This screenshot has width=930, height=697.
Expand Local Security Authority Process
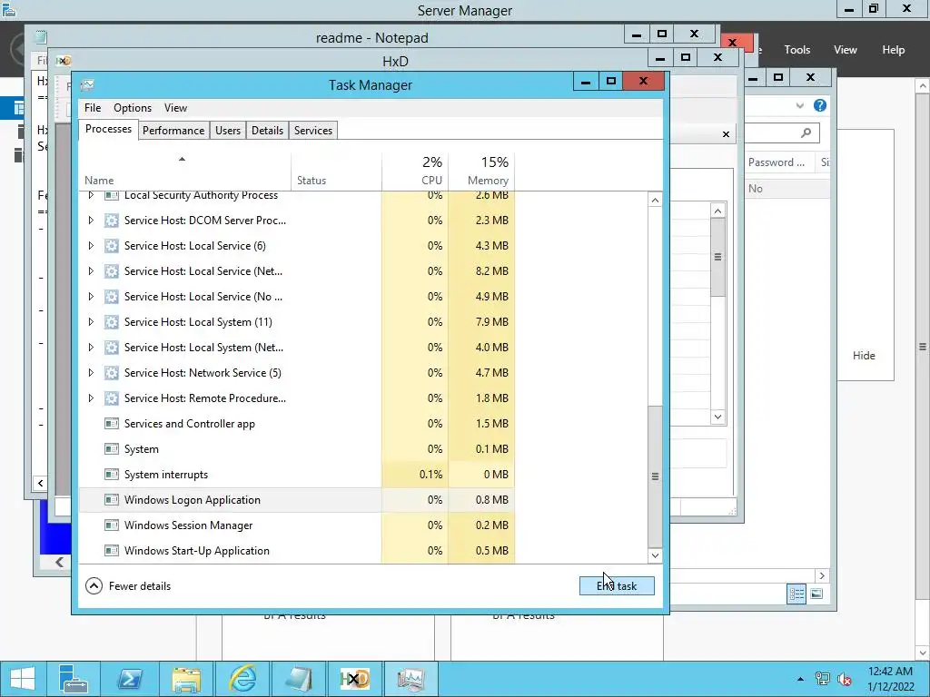tap(91, 195)
